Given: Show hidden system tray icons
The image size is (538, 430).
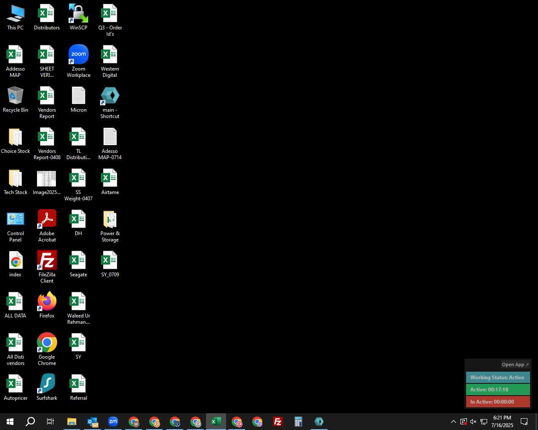Looking at the screenshot, I should (453, 422).
